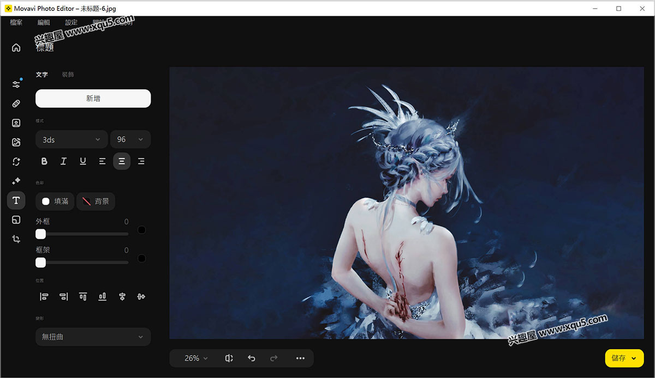Pick the 外框 outline color swatch
This screenshot has width=655, height=378.
point(141,230)
